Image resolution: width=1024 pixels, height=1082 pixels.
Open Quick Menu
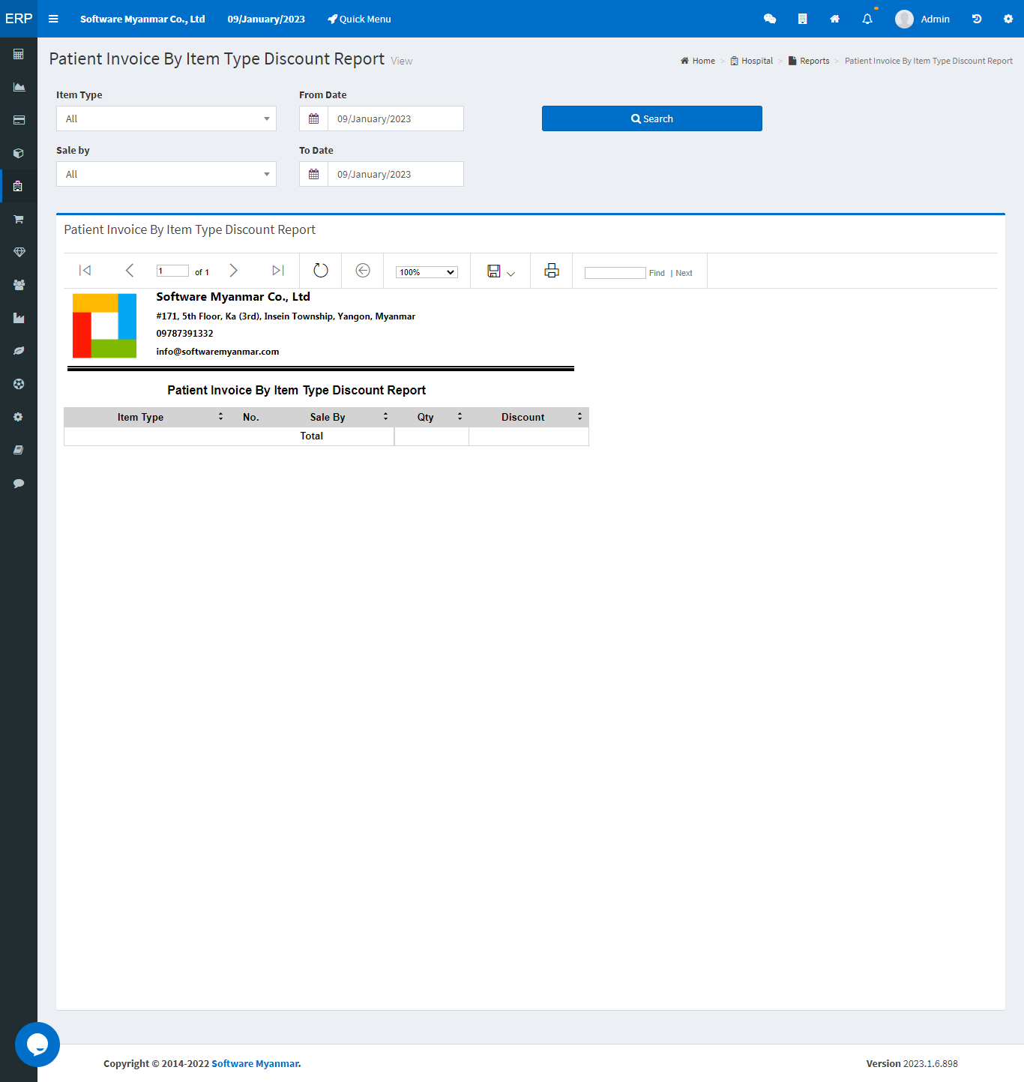[359, 19]
